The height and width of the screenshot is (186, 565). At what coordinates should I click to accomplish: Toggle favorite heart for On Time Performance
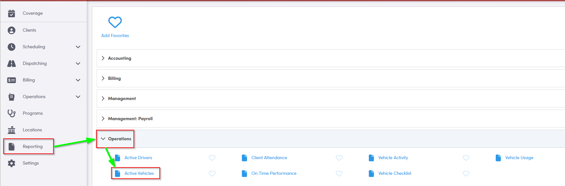click(x=339, y=174)
